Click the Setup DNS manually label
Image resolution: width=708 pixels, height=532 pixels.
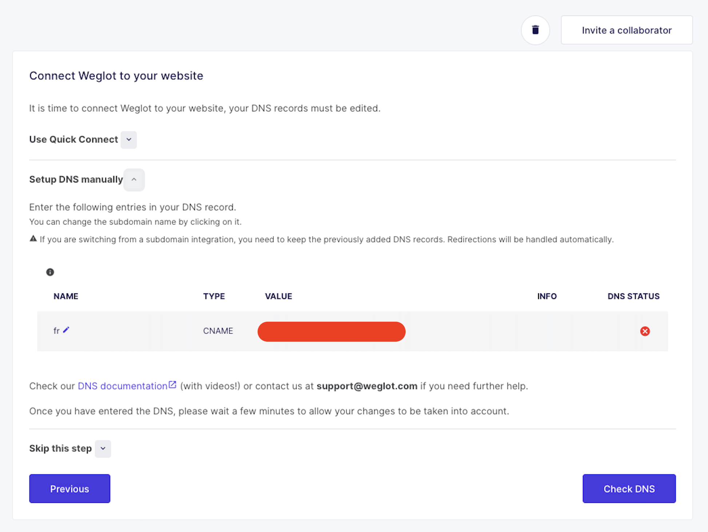[x=76, y=179]
